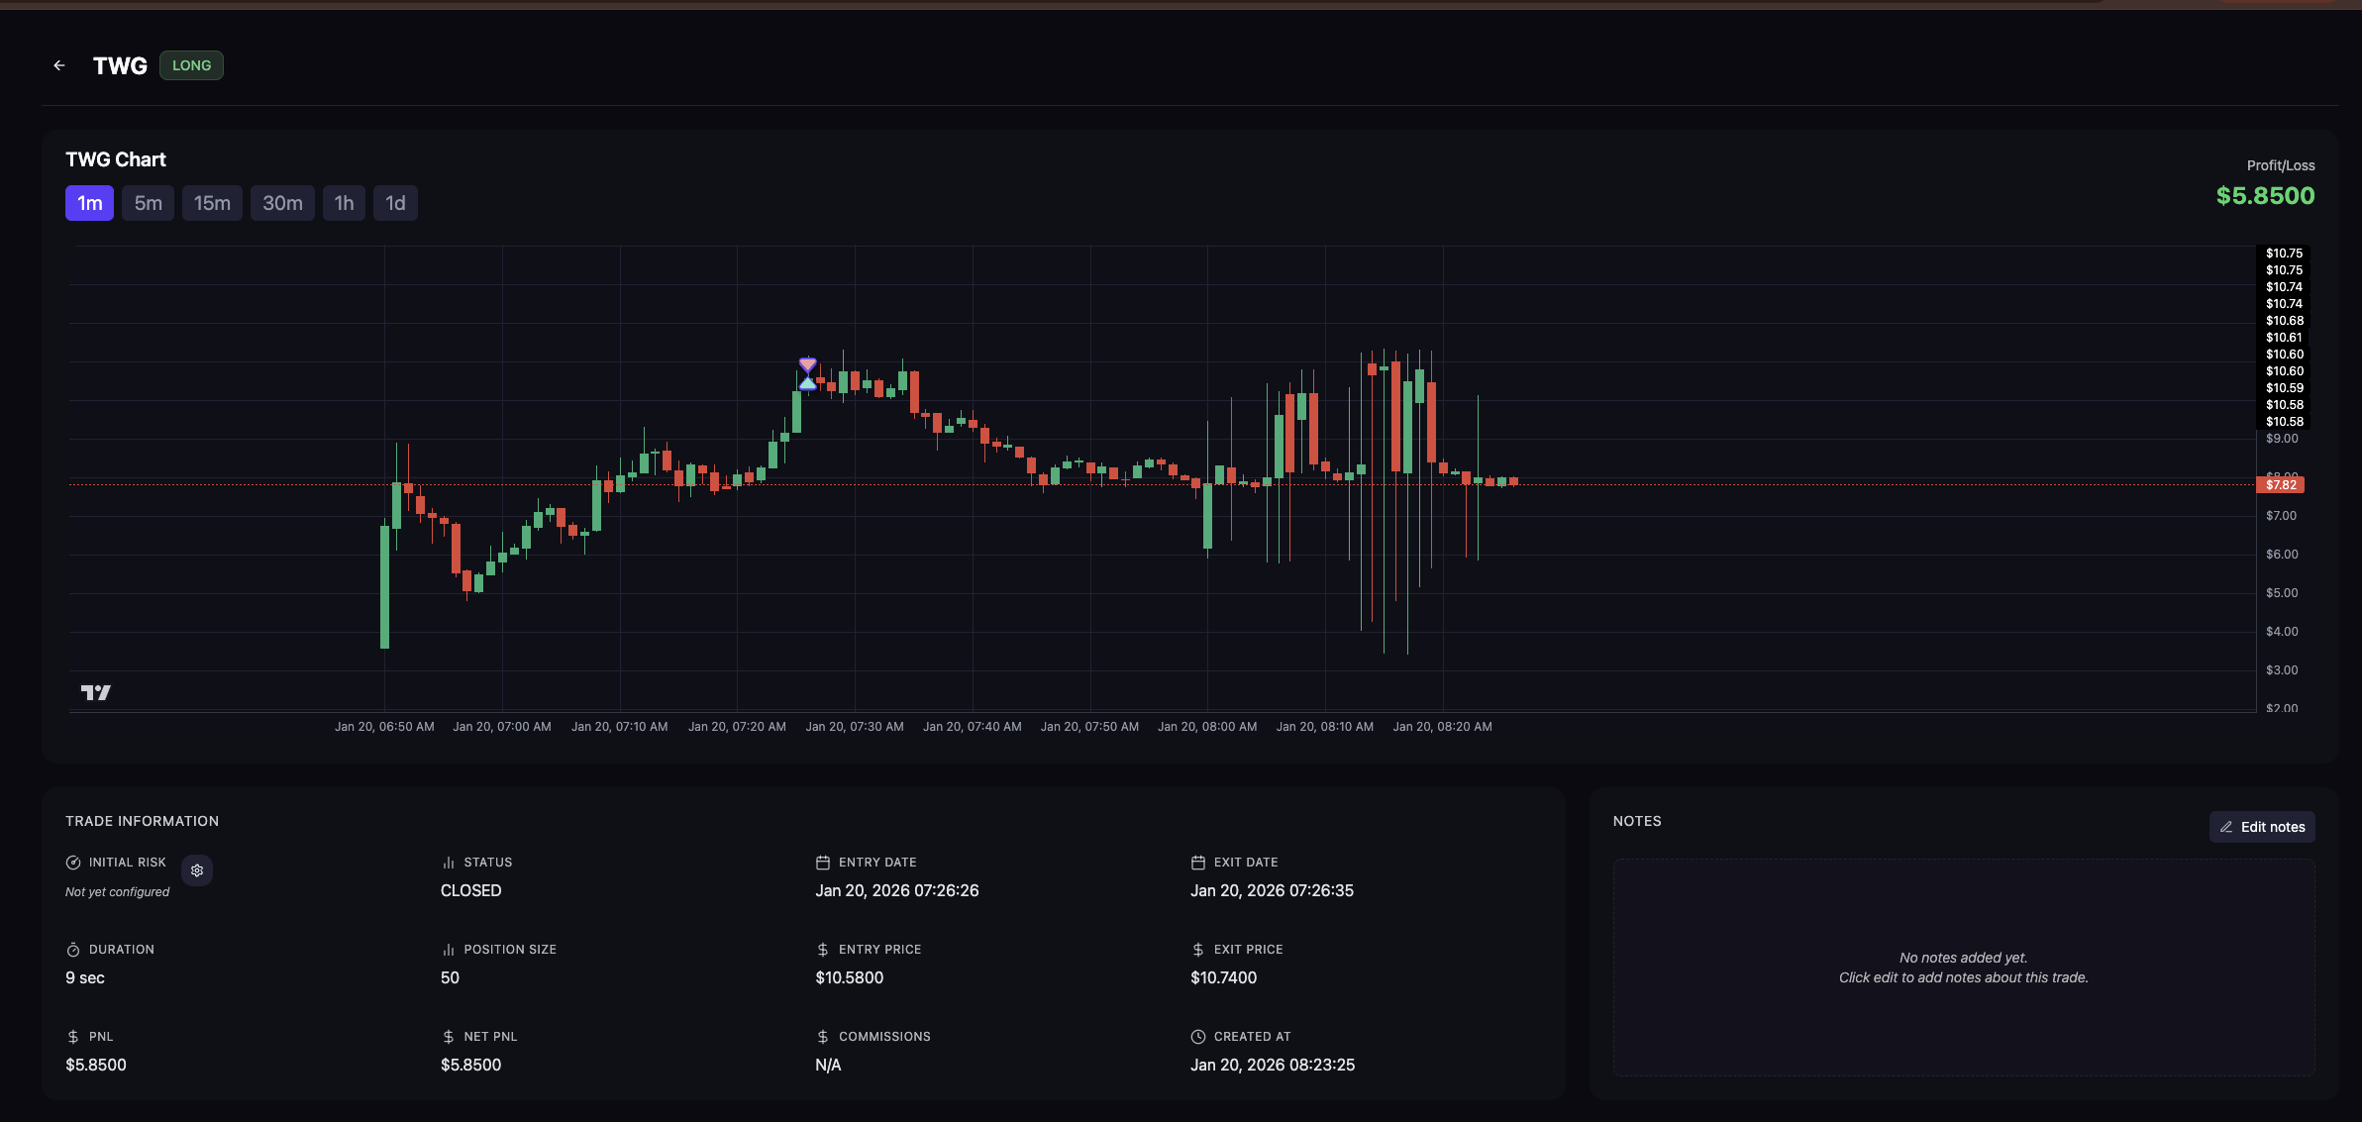
Task: Select the 1m timeframe
Action: coord(89,203)
